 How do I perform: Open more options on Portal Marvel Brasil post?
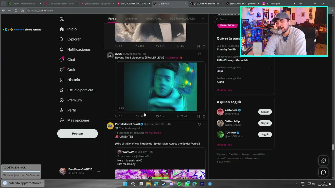coord(204,124)
